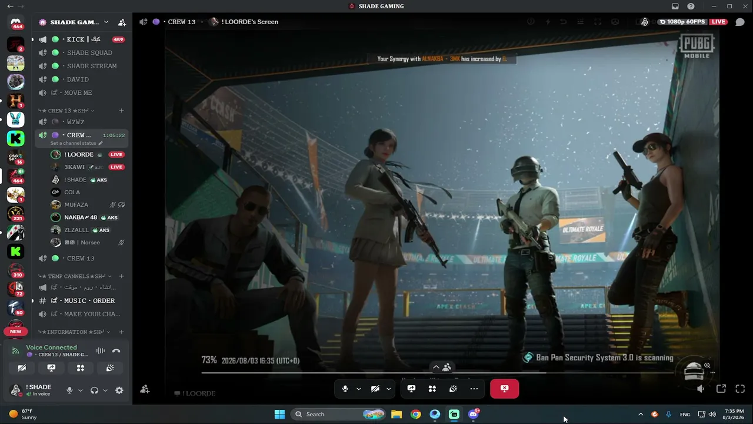Open Discord help in the title bar
This screenshot has height=424, width=753.
[x=691, y=6]
